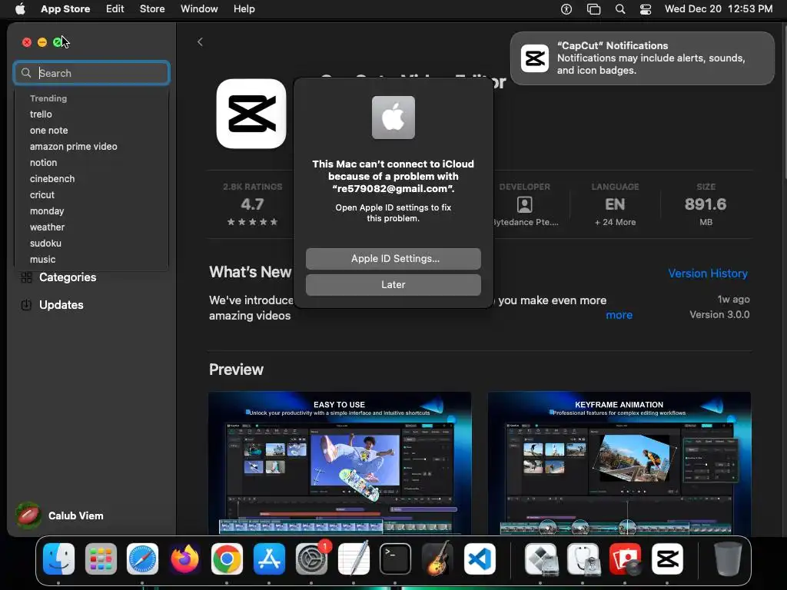Viewport: 787px width, 590px height.
Task: Open the Calub Viem account profile
Action: click(x=60, y=515)
